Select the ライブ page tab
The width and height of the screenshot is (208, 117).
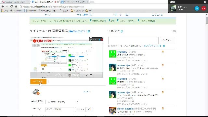[x=48, y=15]
